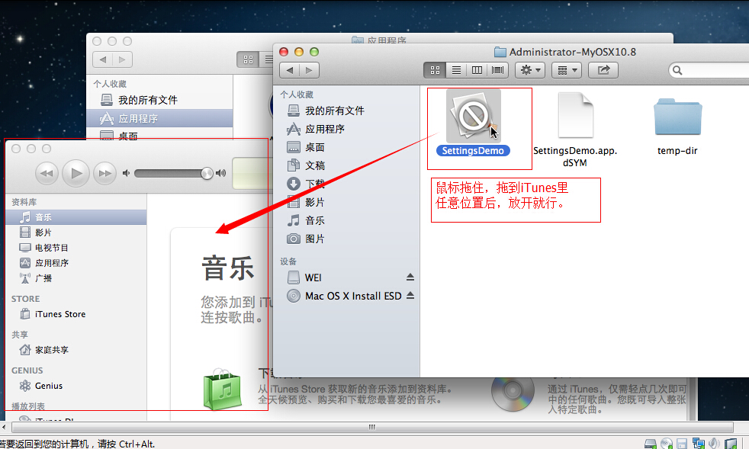749x449 pixels.
Task: Click the VM status bar floppy disk icon
Action: (682, 444)
